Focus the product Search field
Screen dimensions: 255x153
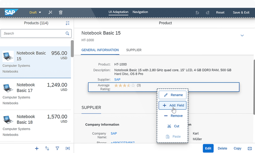(36, 34)
